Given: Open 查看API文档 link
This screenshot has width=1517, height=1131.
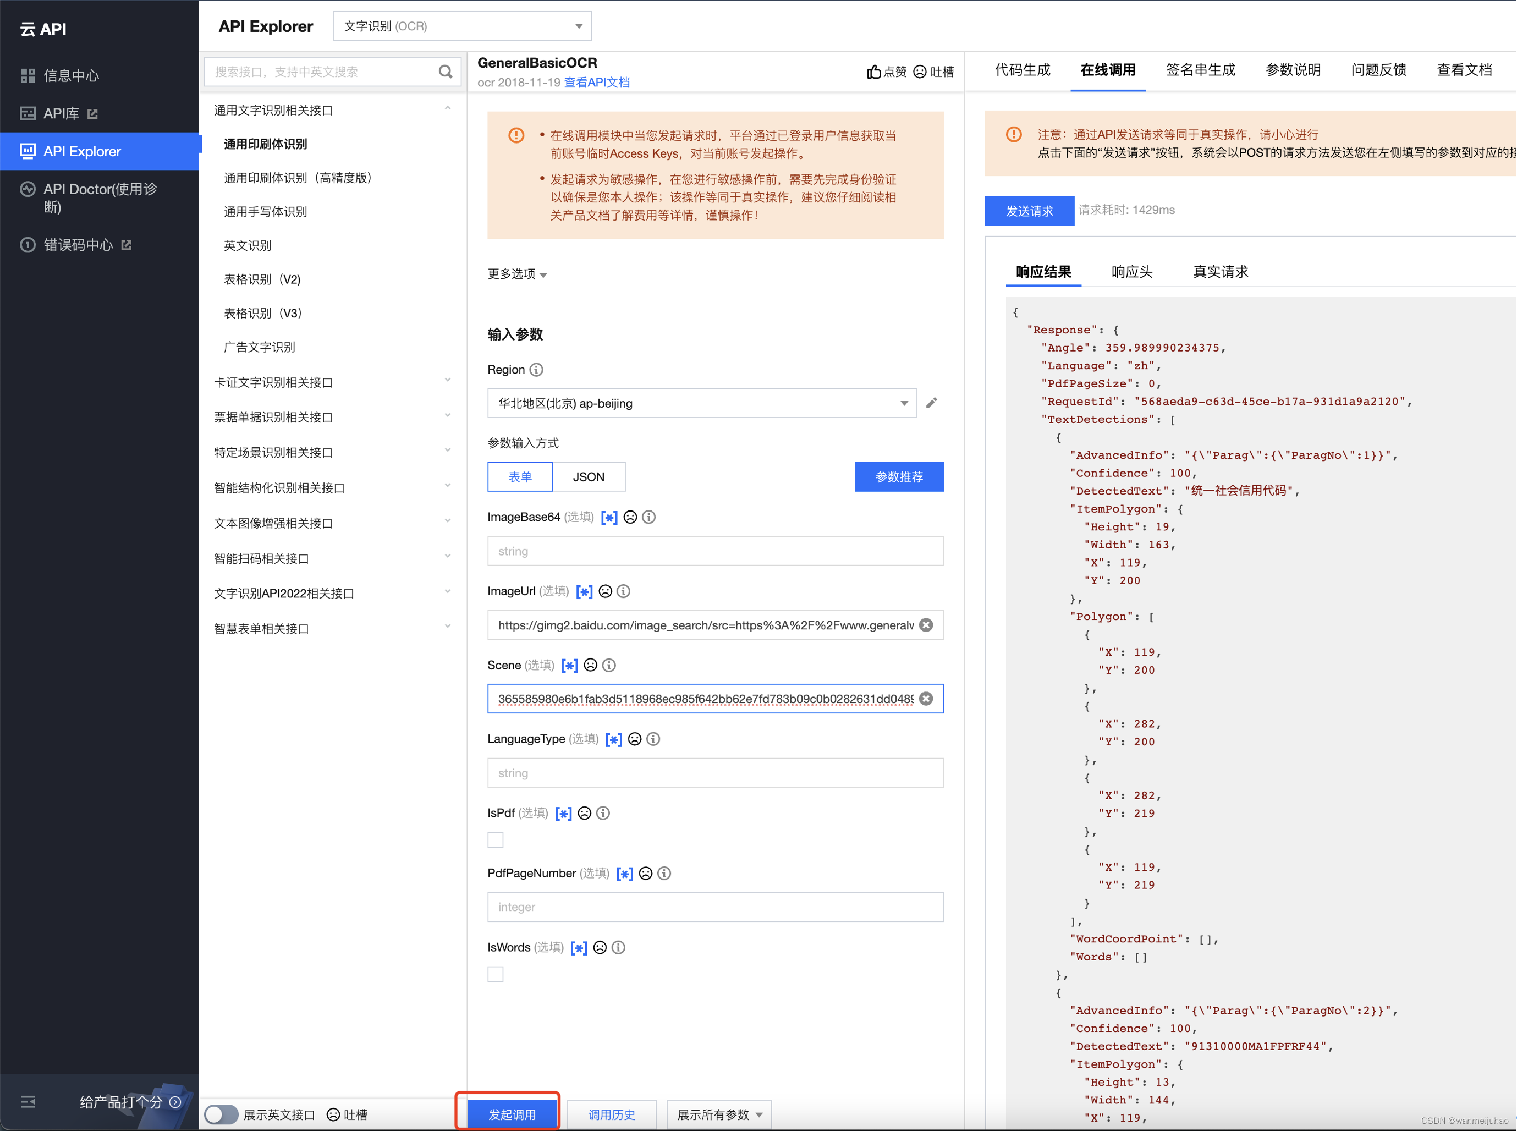Looking at the screenshot, I should tap(597, 83).
